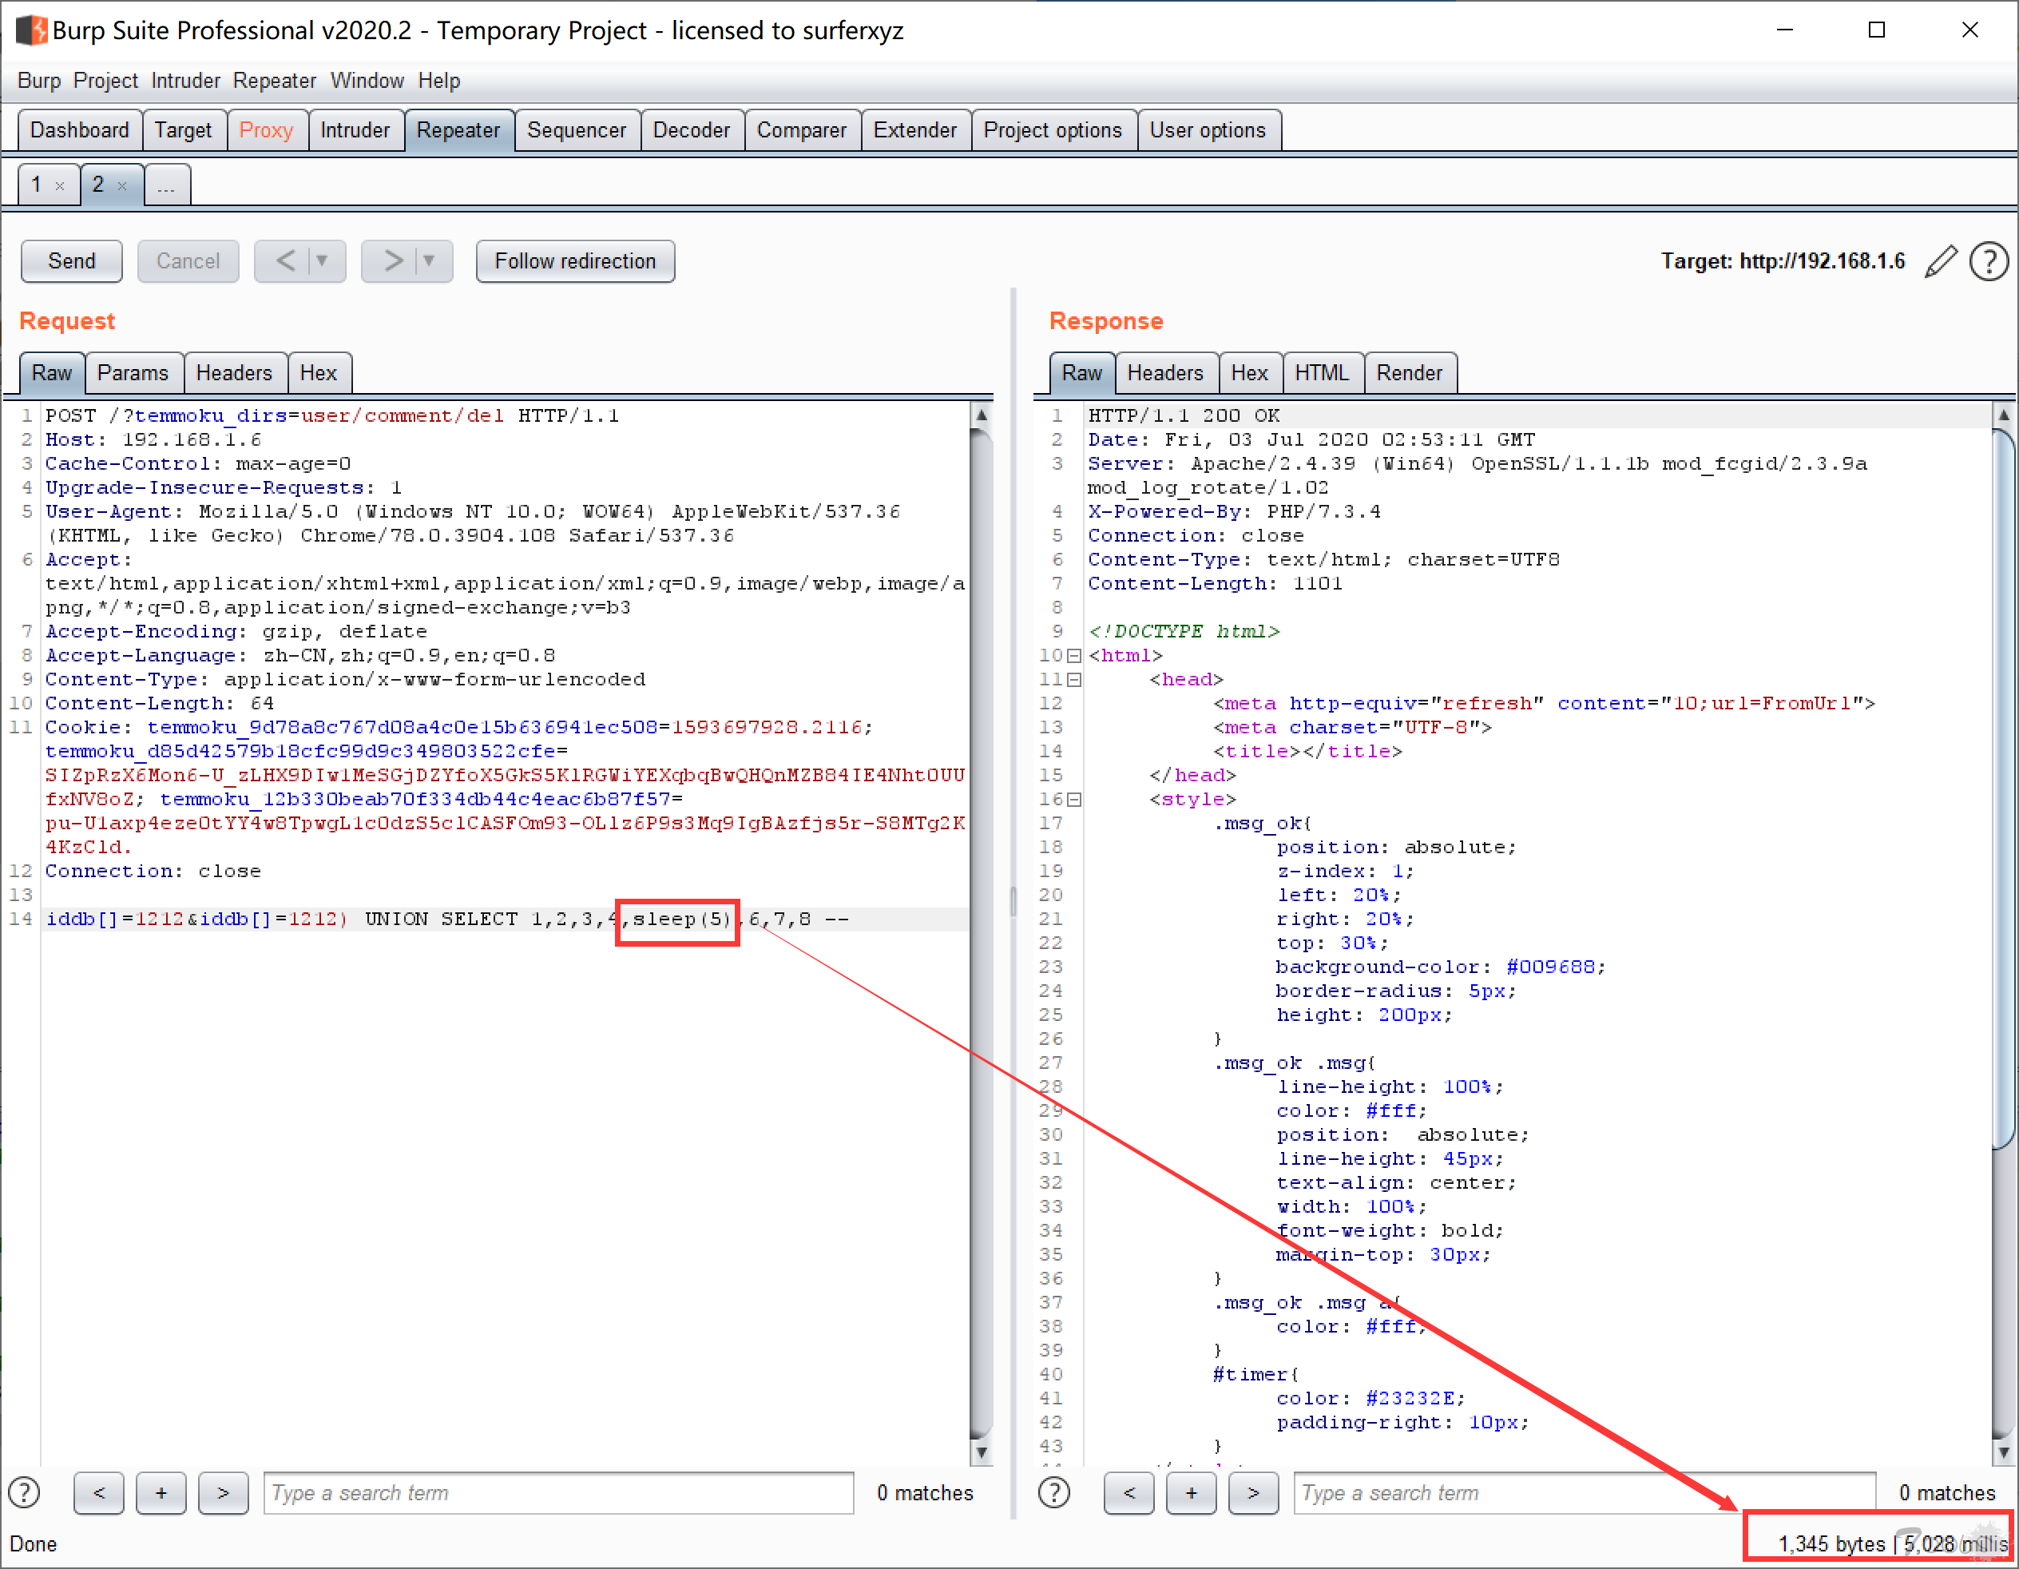Click the plus button in request search

coord(161,1493)
